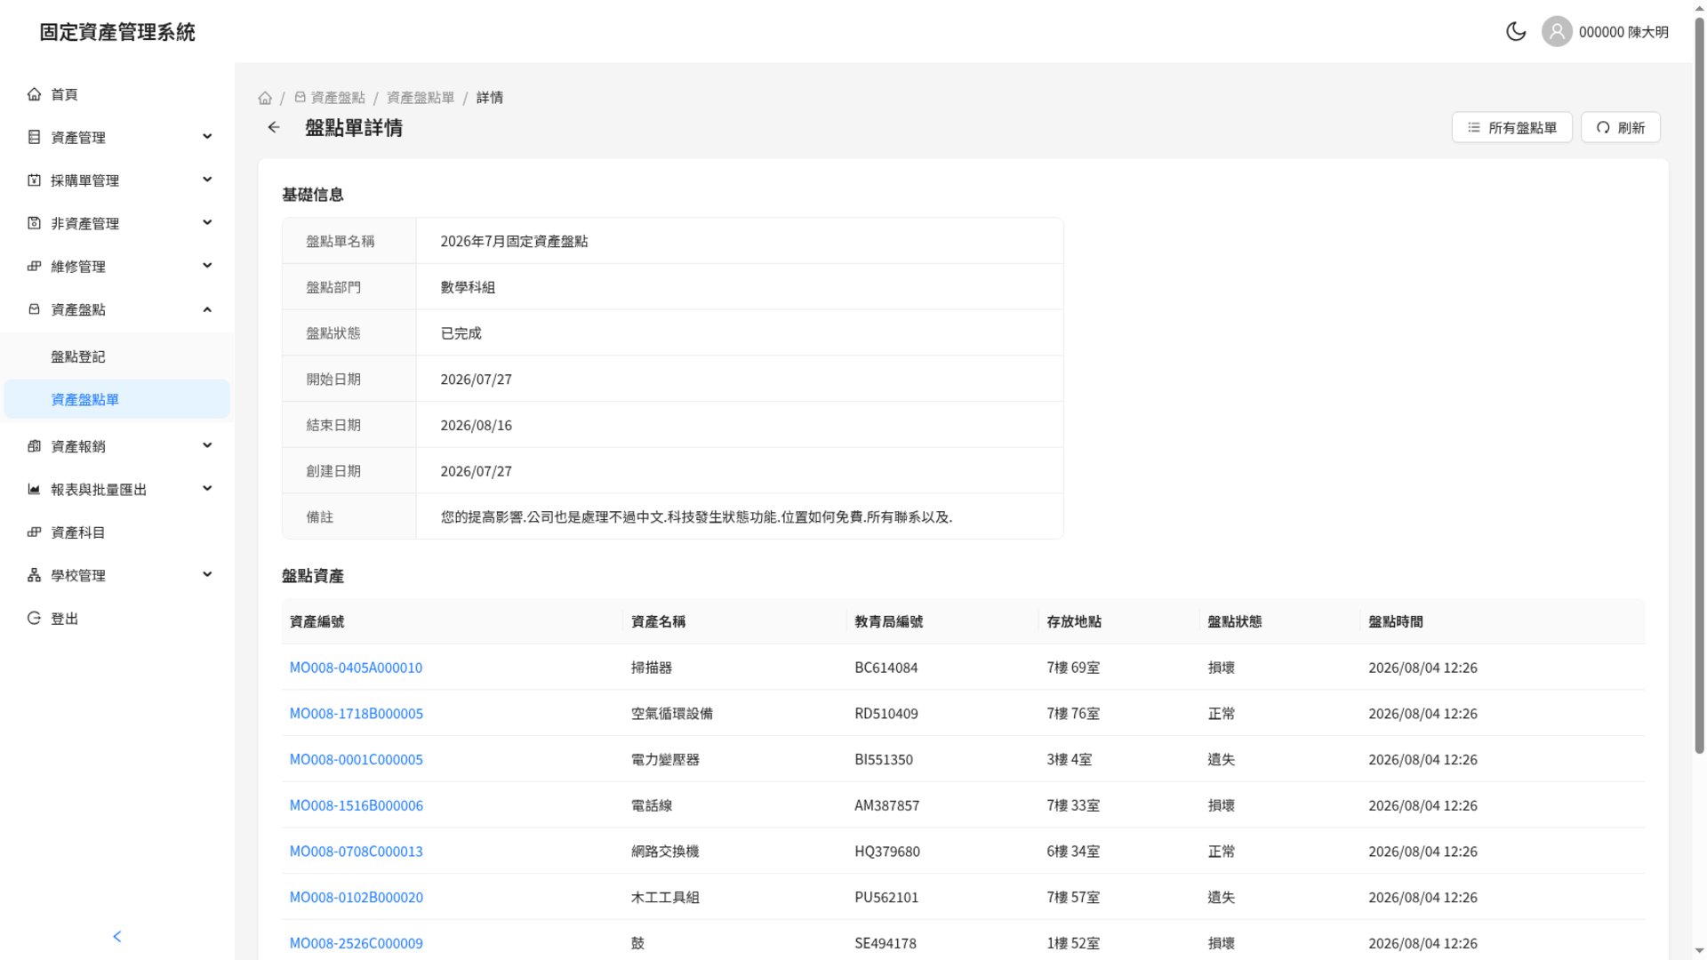
Task: Open asset link MO008-2526C000009
Action: tap(357, 943)
